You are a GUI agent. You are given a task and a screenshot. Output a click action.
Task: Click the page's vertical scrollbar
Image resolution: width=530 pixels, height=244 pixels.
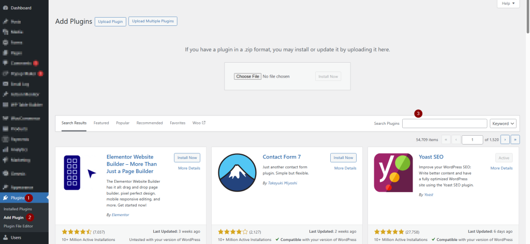528,17
